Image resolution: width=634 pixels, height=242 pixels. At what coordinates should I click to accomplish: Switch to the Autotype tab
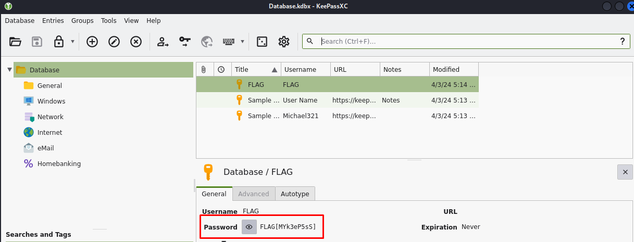[x=295, y=194]
